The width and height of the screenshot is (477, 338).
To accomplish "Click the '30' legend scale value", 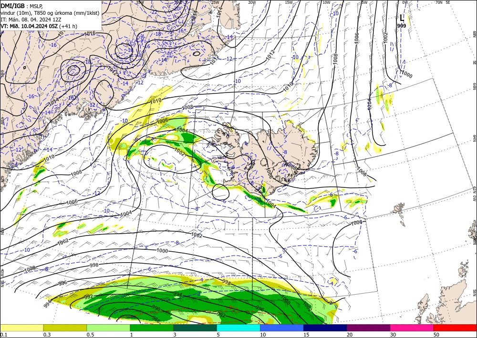I will pyautogui.click(x=393, y=335).
